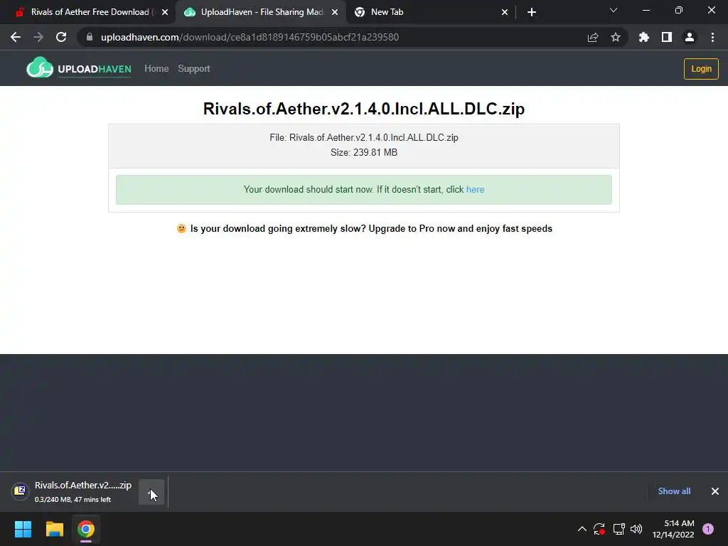728x546 pixels.
Task: Click the Login button
Action: point(701,69)
